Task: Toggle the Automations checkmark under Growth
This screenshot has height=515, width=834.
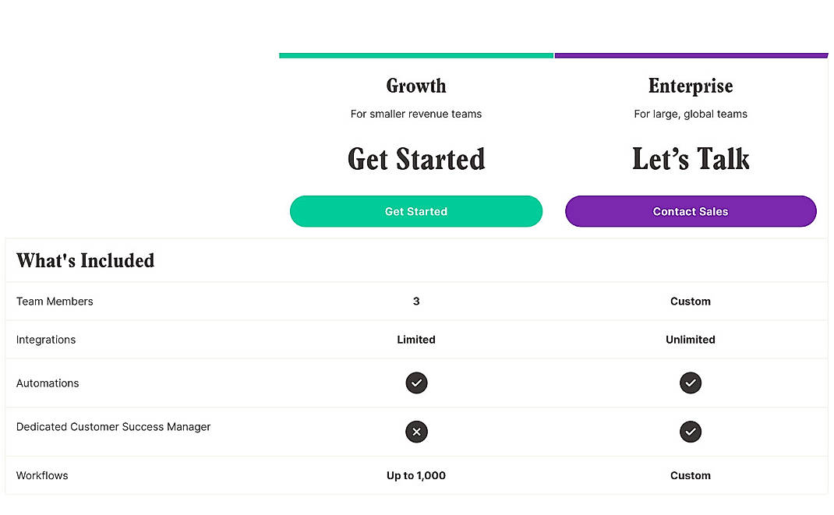Action: point(416,383)
